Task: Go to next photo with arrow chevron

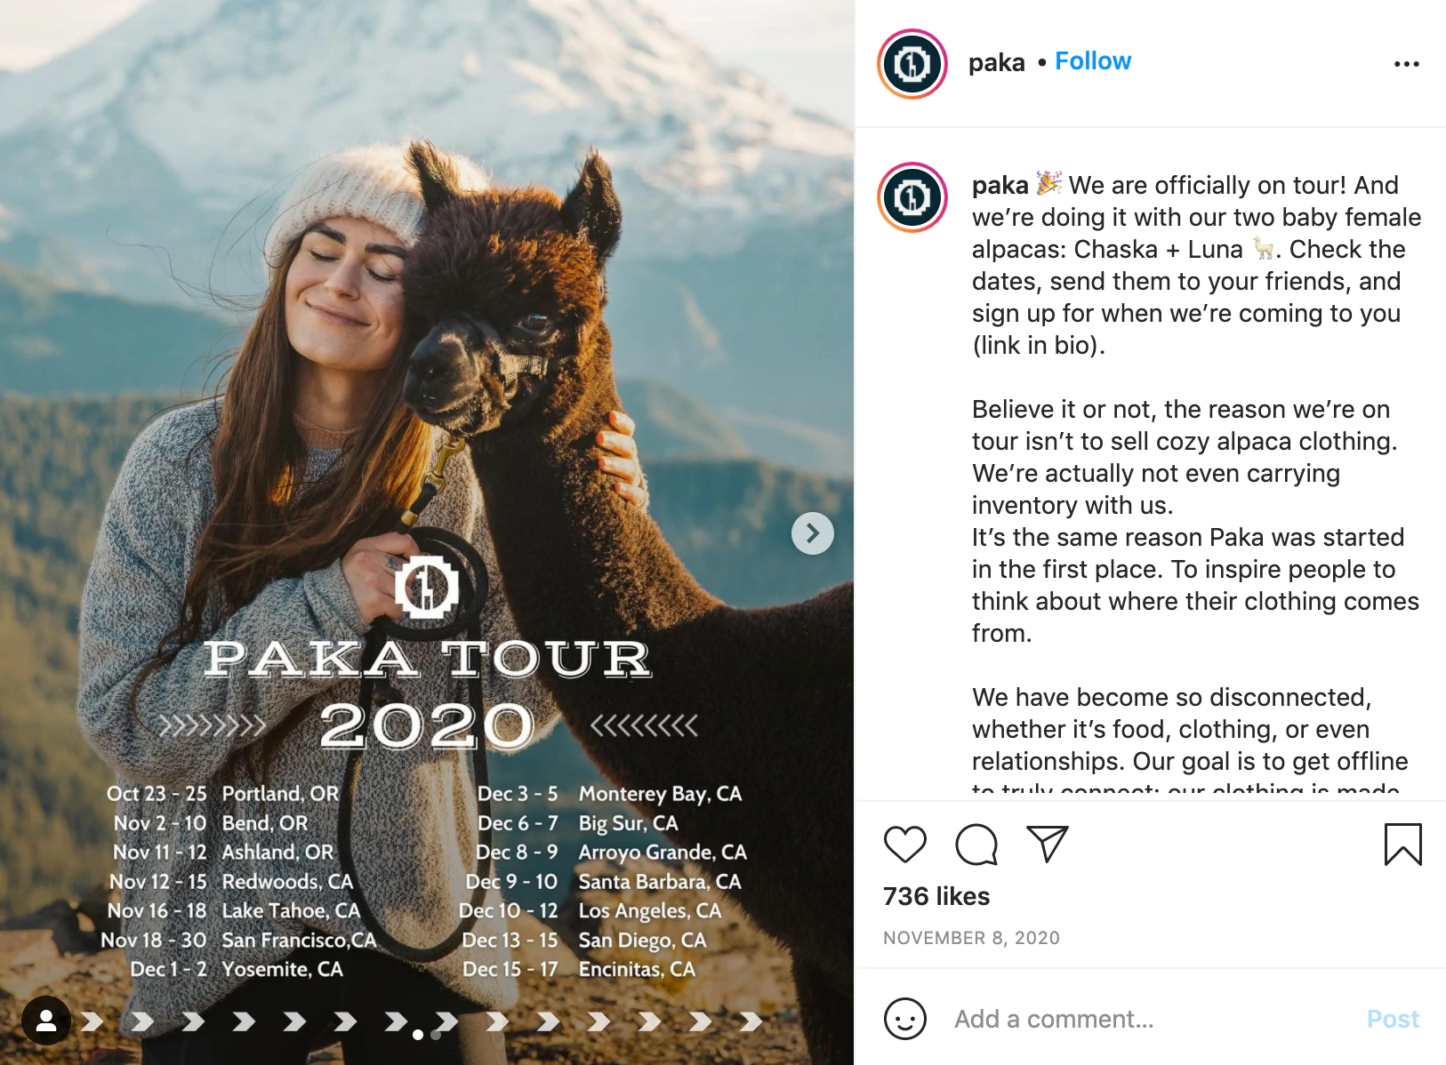Action: (x=813, y=533)
